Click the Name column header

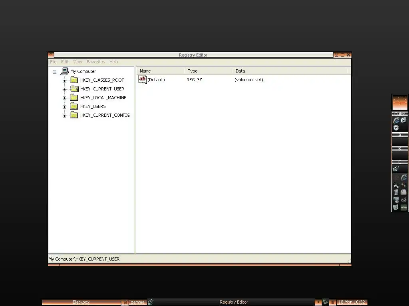tap(160, 71)
